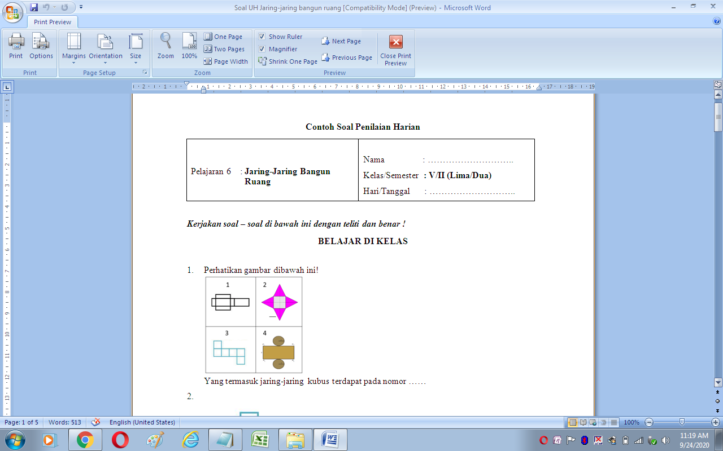Click English (United States) language status
The width and height of the screenshot is (723, 451).
tap(142, 422)
